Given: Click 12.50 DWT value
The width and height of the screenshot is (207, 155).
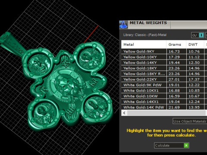Looking at the screenshot, I should (x=194, y=63).
